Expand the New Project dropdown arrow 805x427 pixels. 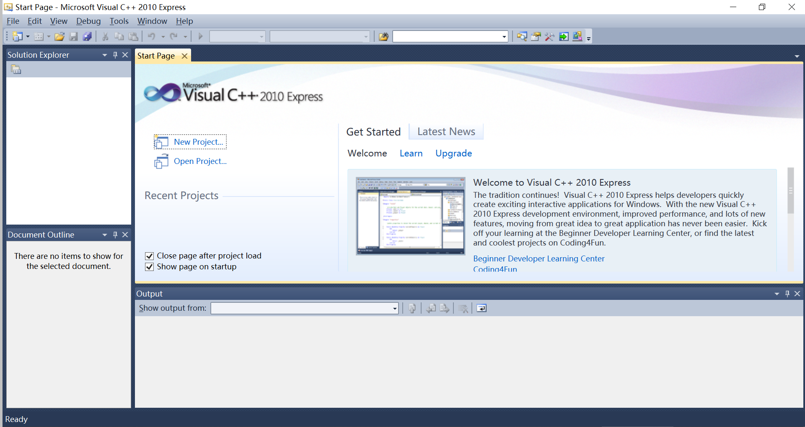pos(28,37)
